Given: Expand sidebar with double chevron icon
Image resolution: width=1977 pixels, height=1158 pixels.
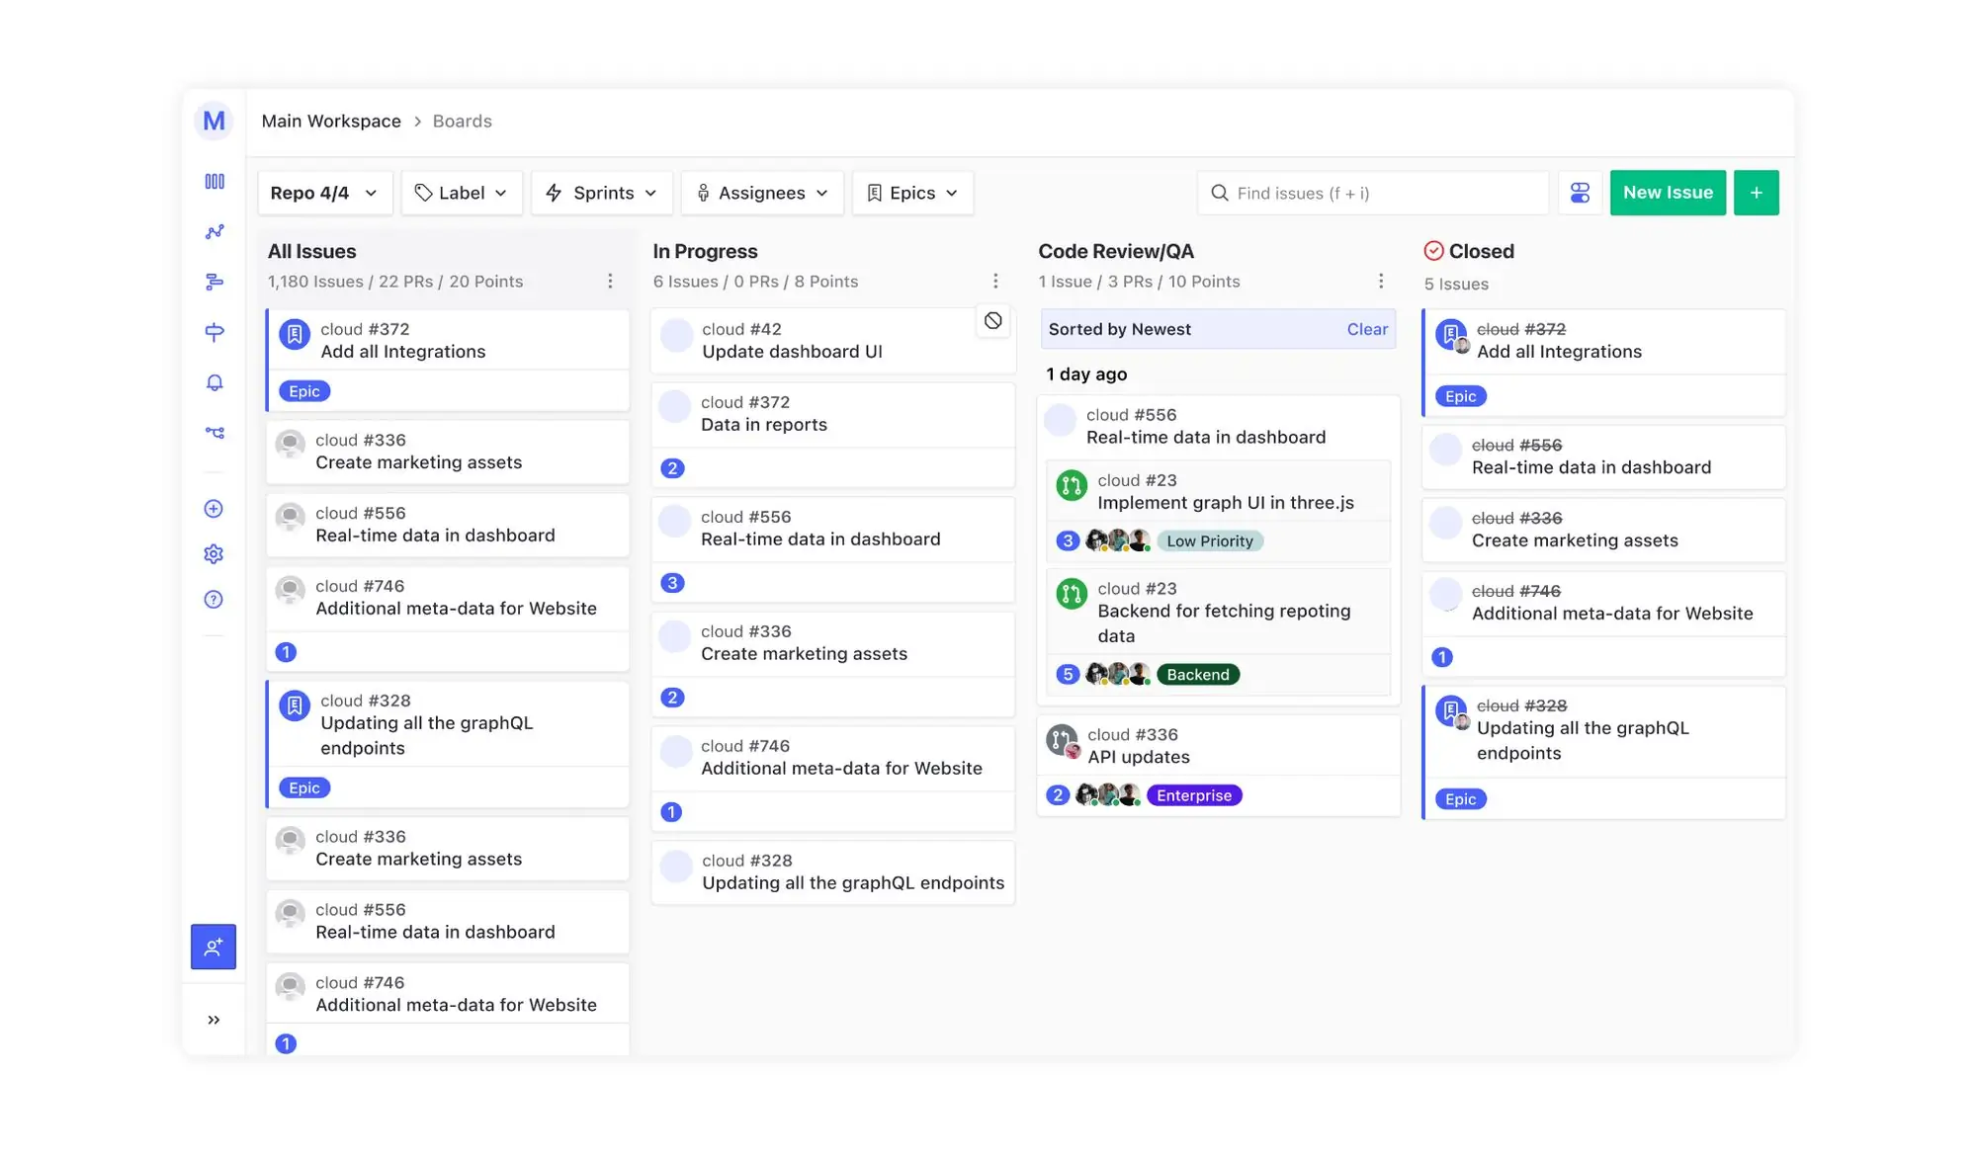Looking at the screenshot, I should [214, 1020].
